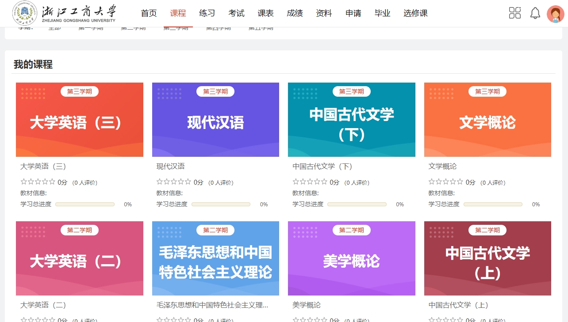Open the 现代汉语 course title link
This screenshot has width=568, height=322.
pos(171,167)
